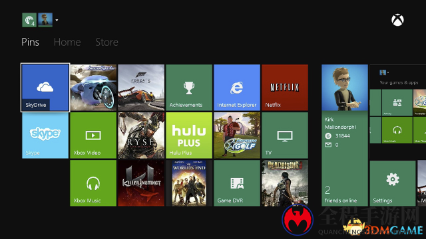The height and width of the screenshot is (239, 426).
Task: Open Xbox Music in games & apps
Action: (397, 130)
